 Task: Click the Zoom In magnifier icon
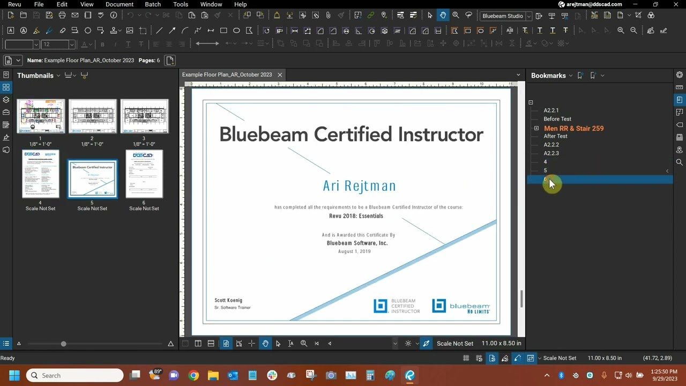pyautogui.click(x=621, y=31)
